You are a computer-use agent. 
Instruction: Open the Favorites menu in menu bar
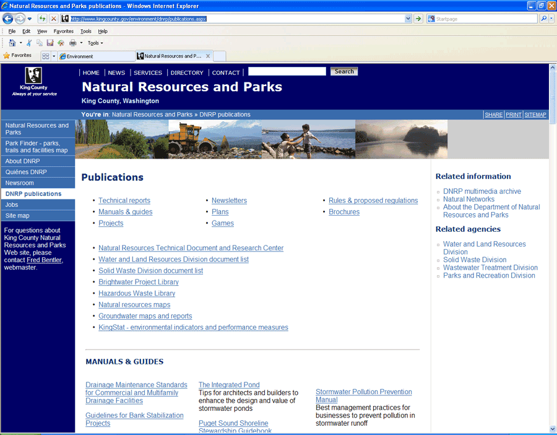63,31
